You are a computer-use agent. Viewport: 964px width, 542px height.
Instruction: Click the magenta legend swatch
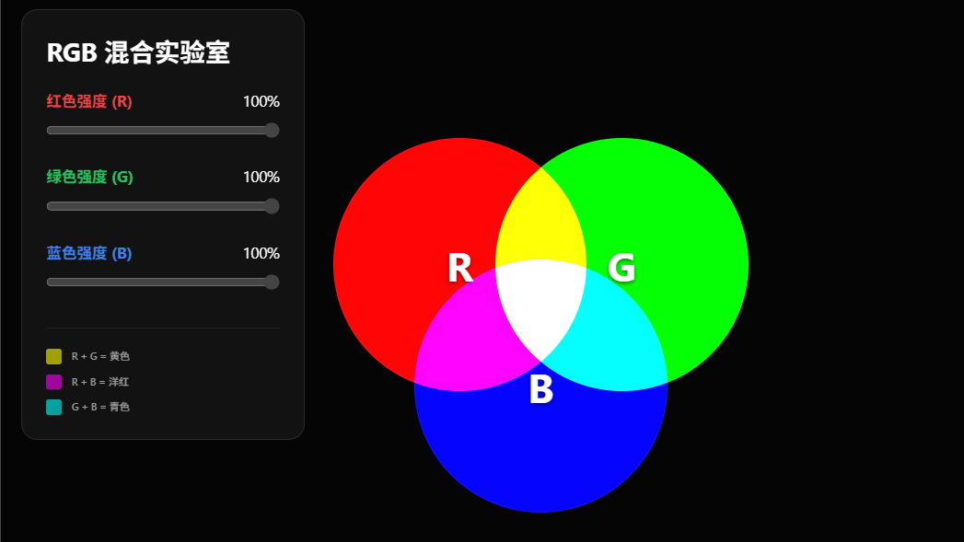54,382
